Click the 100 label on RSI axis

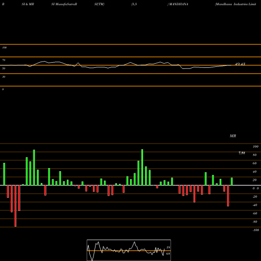point(4,48)
